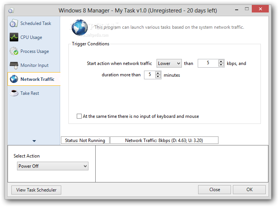Increase the kbps threshold value
The height and width of the screenshot is (207, 279).
pyautogui.click(x=221, y=61)
